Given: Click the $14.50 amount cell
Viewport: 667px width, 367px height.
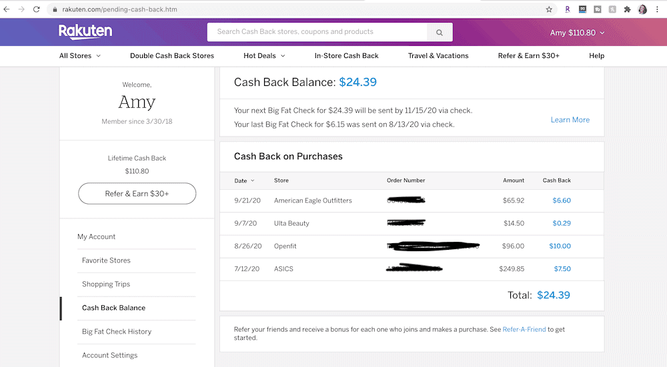Looking at the screenshot, I should pos(514,223).
